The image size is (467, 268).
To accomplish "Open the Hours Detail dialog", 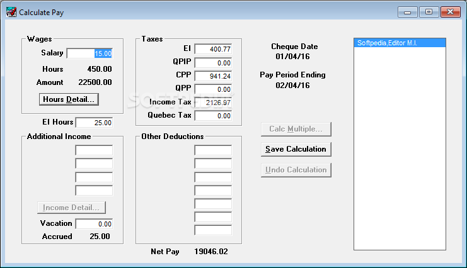I will tap(69, 99).
